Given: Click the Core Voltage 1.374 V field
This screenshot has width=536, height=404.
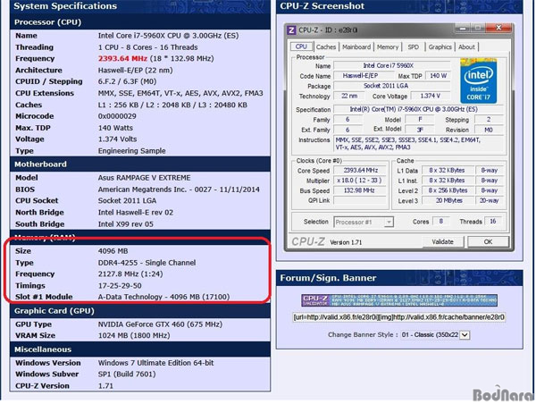Looking at the screenshot, I should (430, 97).
